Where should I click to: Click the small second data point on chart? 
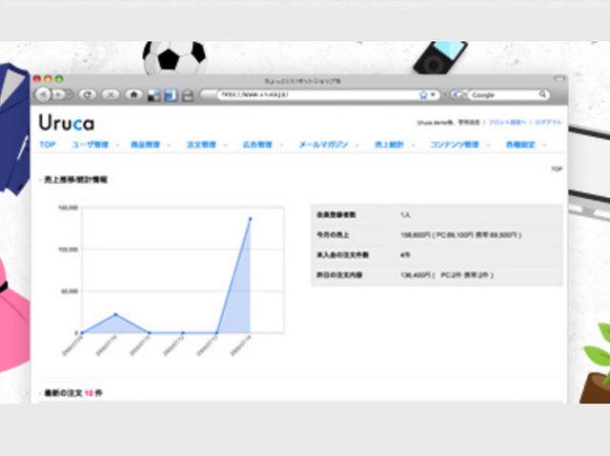[x=115, y=314]
